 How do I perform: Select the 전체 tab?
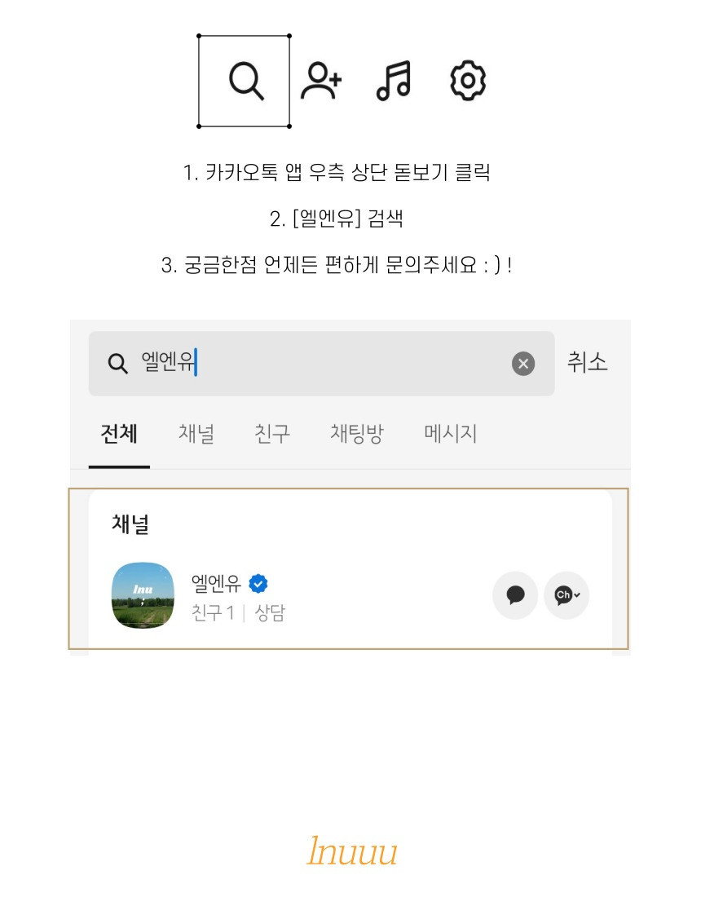[x=119, y=434]
